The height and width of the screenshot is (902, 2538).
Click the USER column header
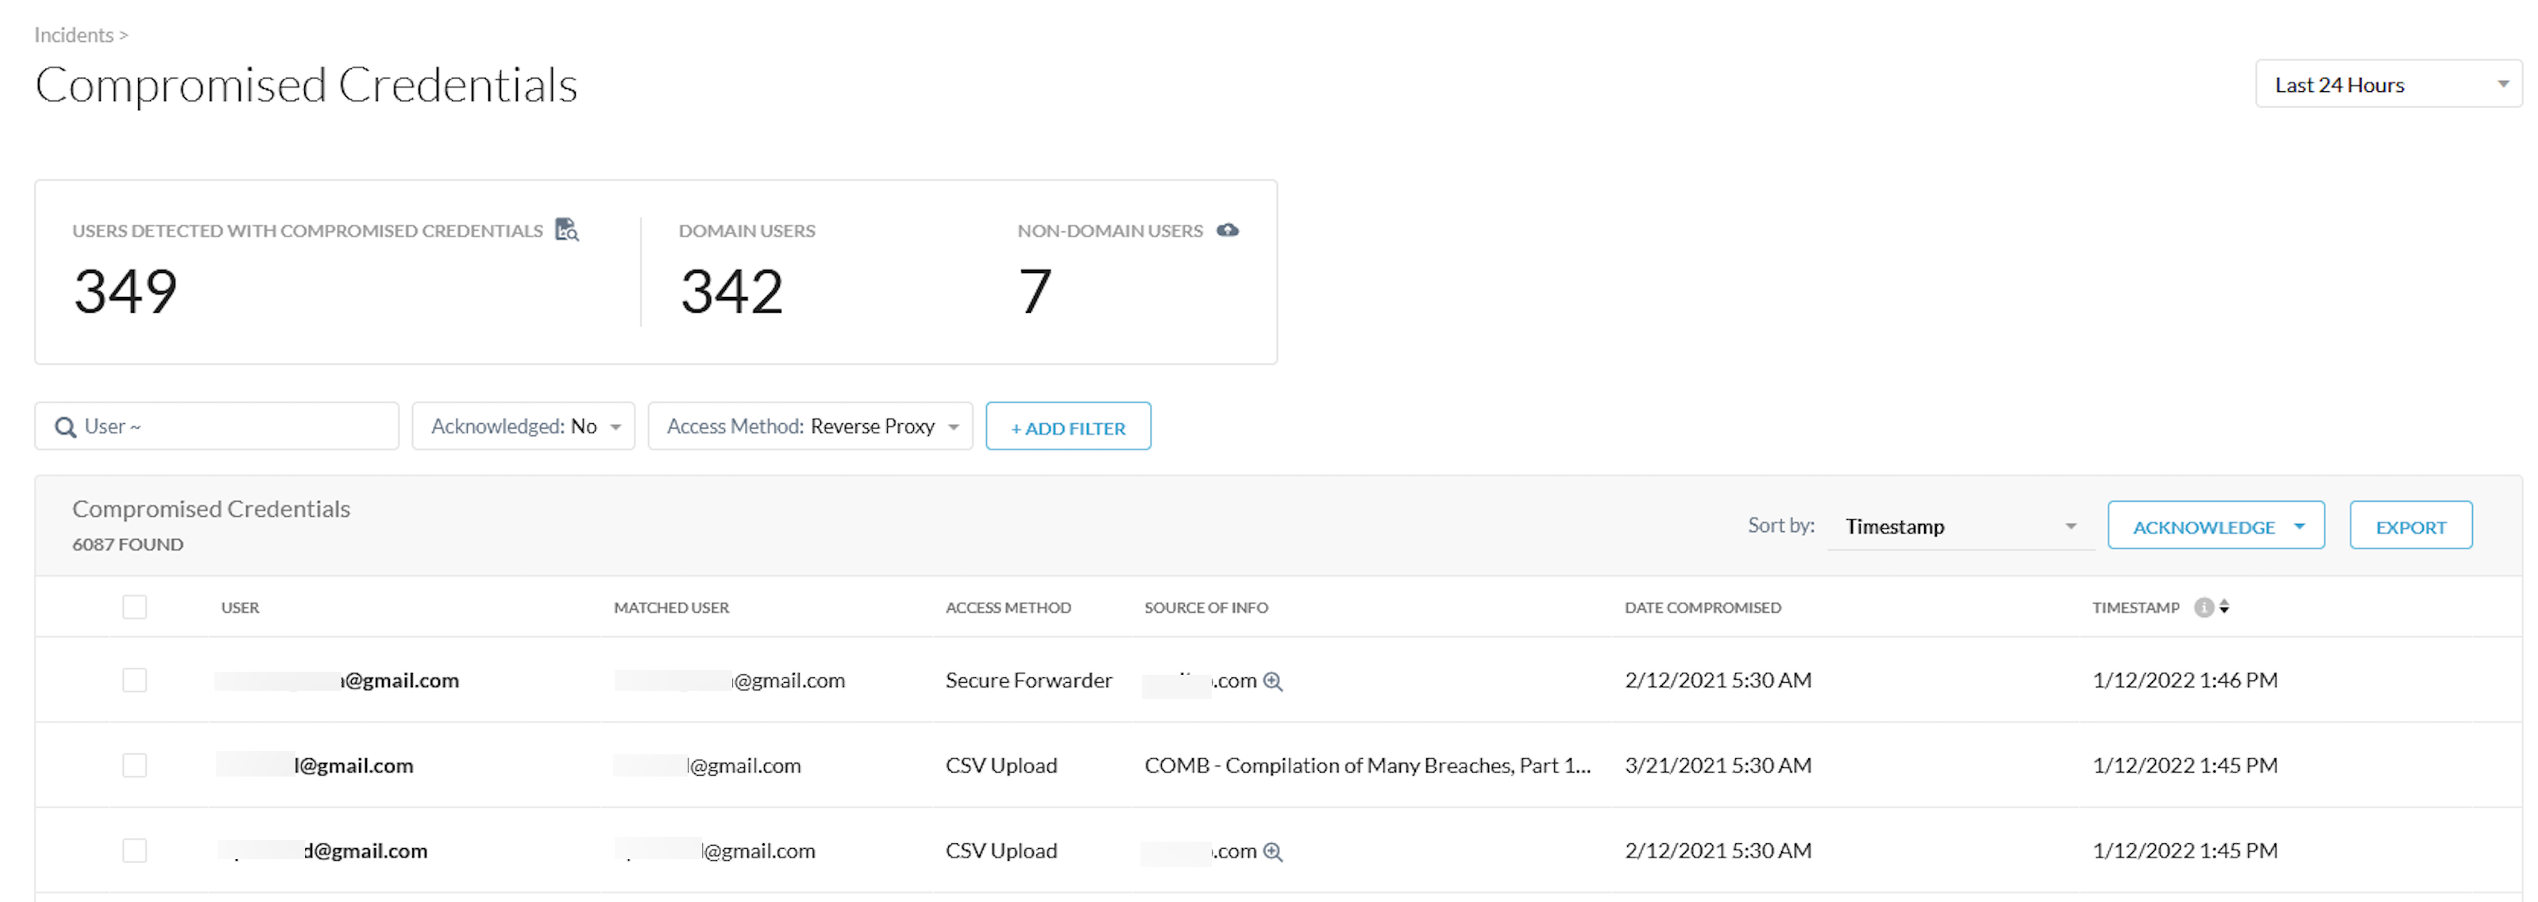coord(241,607)
